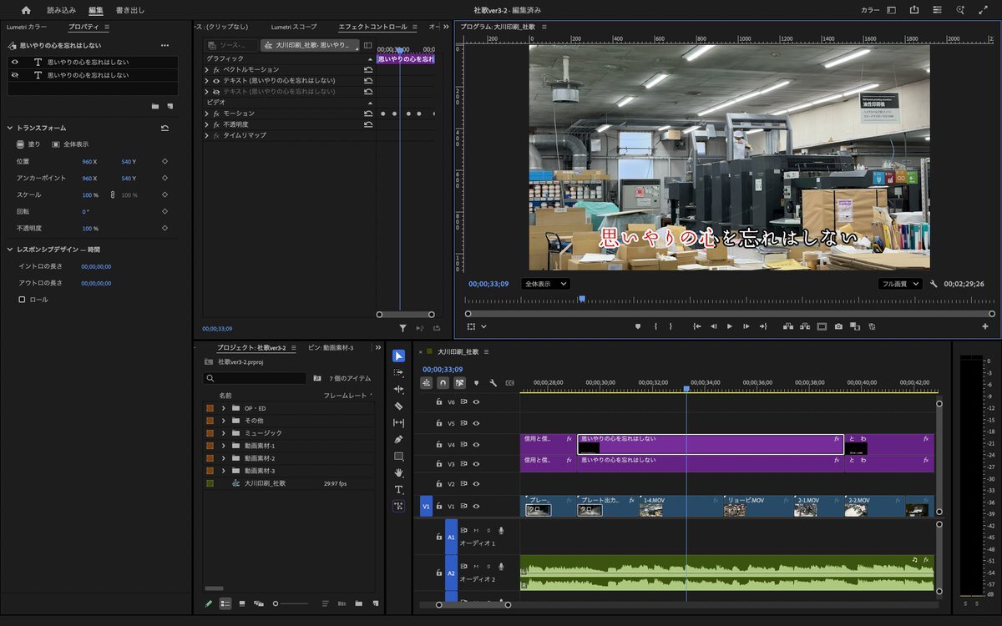The height and width of the screenshot is (626, 1002).
Task: Open the フル画質 playback resolution dropdown
Action: click(901, 284)
